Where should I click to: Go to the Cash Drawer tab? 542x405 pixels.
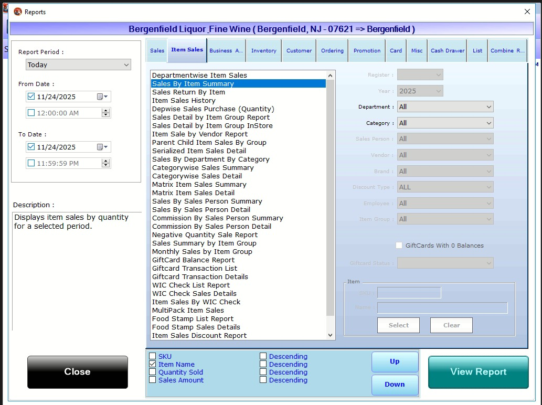tap(448, 51)
